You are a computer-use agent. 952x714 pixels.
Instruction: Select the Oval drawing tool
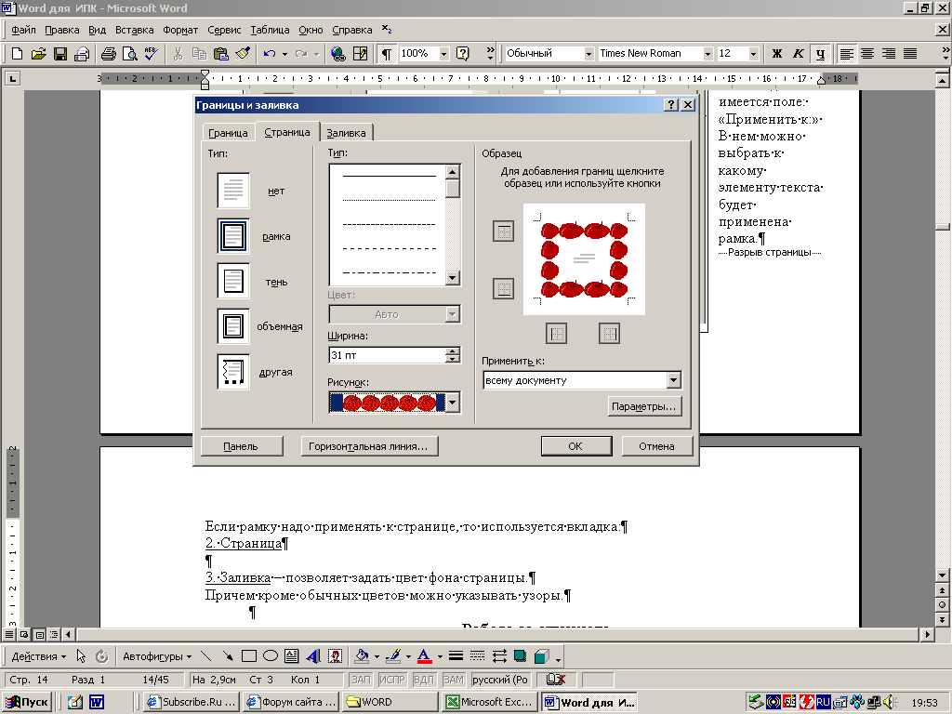point(271,656)
